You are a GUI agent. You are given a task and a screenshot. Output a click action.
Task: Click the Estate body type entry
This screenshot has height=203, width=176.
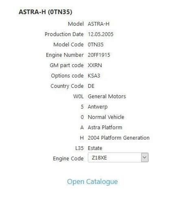pyautogui.click(x=95, y=148)
